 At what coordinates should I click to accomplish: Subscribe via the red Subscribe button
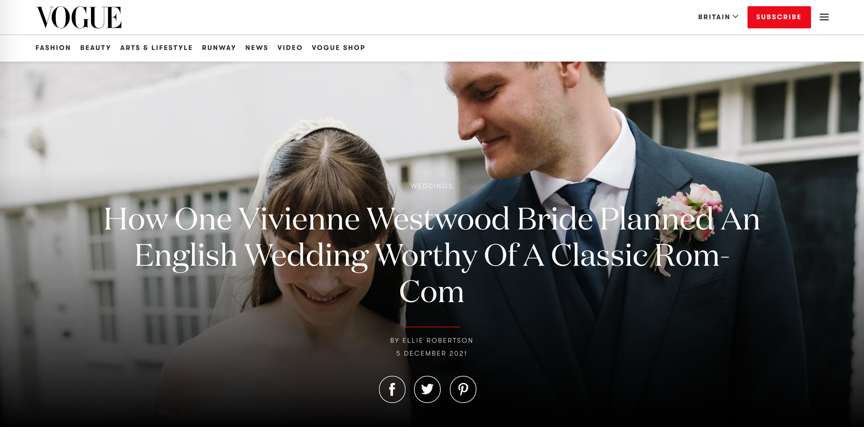pyautogui.click(x=779, y=17)
